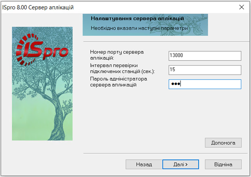Click the 'Номер порту сервера аплікацій' label
The width and height of the screenshot is (251, 177).
[x=117, y=55]
